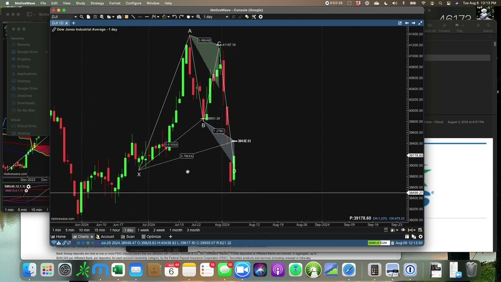Open the MotiveWave app menu
501x282 pixels.
pos(25,3)
